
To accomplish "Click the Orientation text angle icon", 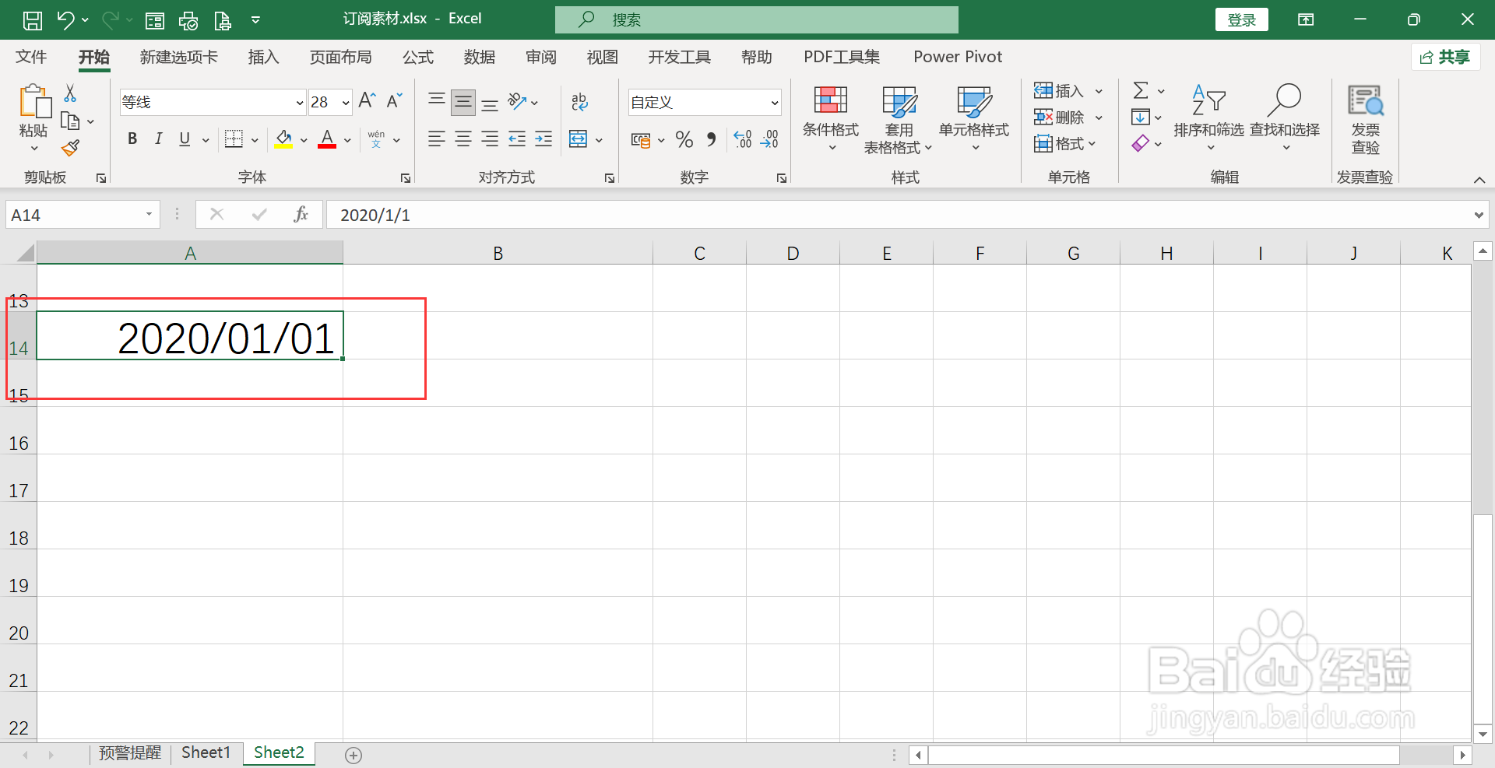I will tap(517, 101).
